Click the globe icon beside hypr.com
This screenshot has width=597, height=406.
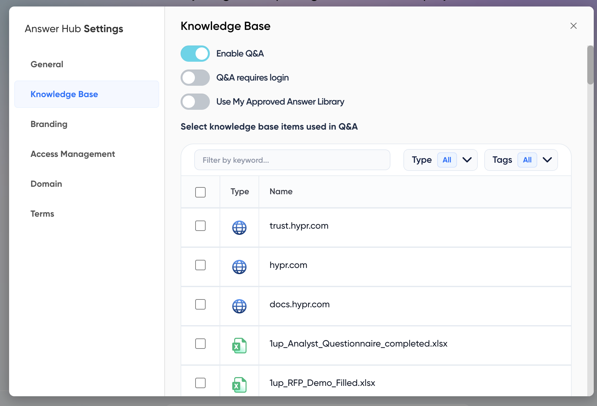point(239,267)
